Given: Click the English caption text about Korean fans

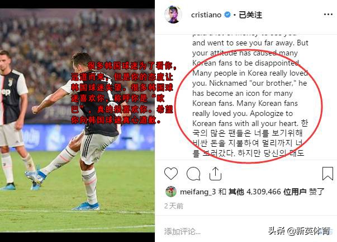Looking at the screenshot, I should (x=250, y=83).
